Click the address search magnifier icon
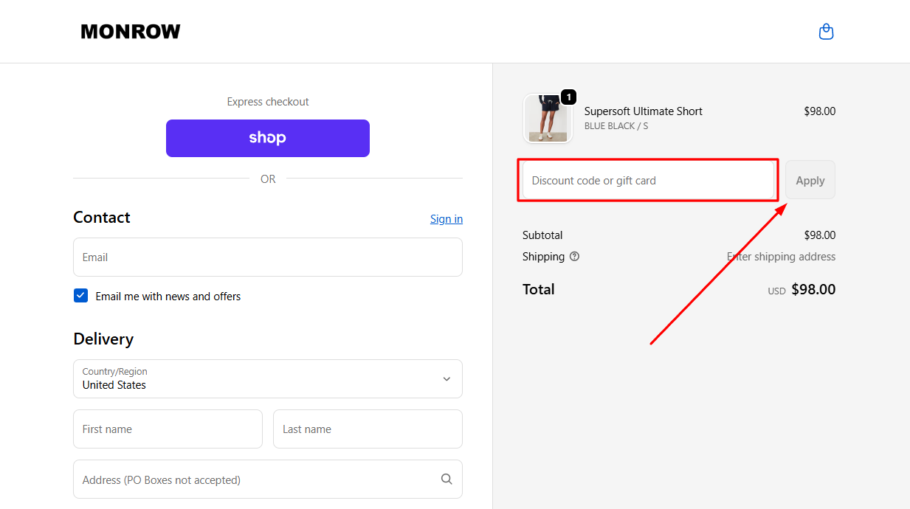Viewport: 910px width, 509px height. [447, 479]
